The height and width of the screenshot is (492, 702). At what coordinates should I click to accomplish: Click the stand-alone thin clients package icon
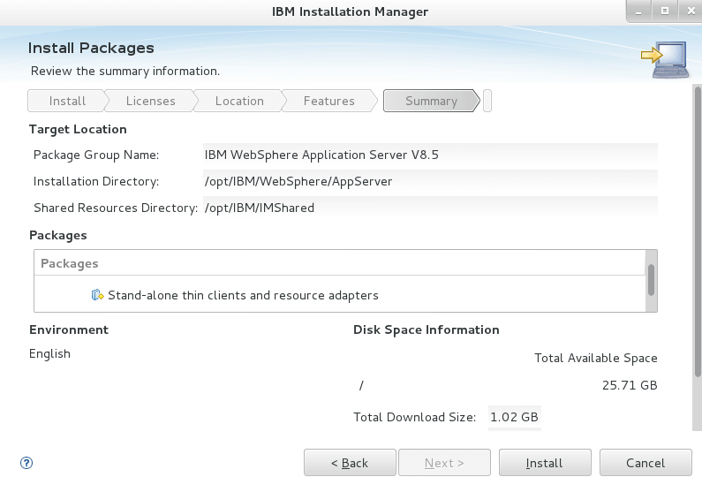97,295
